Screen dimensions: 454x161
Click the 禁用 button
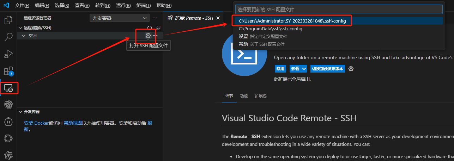(280, 69)
